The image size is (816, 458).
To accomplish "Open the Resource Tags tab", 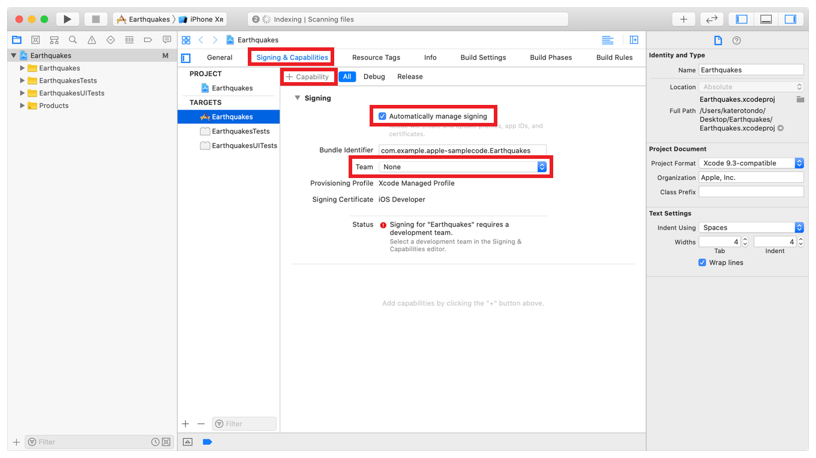I will 376,58.
